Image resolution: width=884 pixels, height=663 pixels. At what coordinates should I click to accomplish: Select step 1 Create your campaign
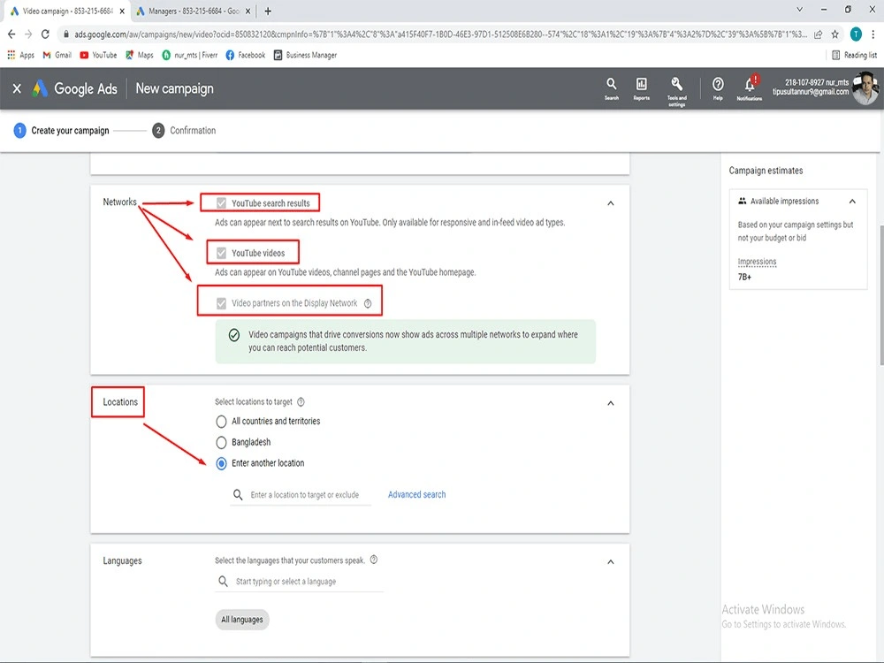pos(61,130)
